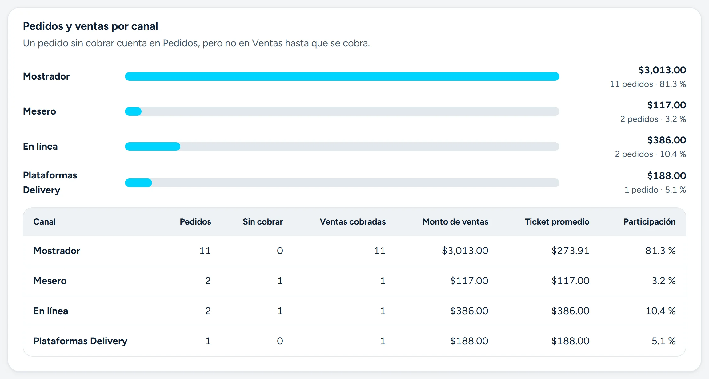The height and width of the screenshot is (379, 709).
Task: Click Plataformas Delivery label beside chart bar
Action: pos(50,183)
